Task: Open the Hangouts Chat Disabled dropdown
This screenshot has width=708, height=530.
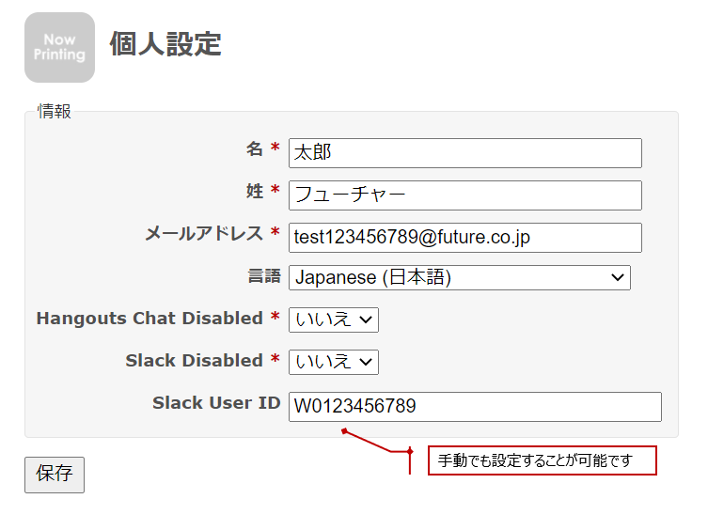Action: coord(334,320)
